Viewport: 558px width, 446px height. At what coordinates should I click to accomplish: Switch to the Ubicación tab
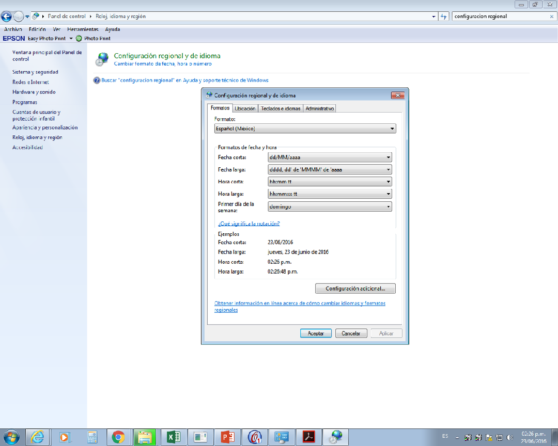click(245, 108)
